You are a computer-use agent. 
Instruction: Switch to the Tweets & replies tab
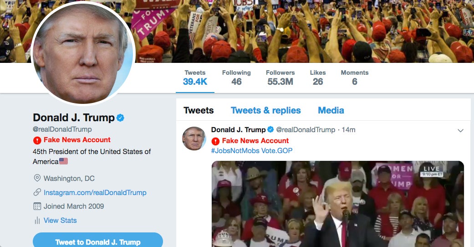[x=266, y=110]
